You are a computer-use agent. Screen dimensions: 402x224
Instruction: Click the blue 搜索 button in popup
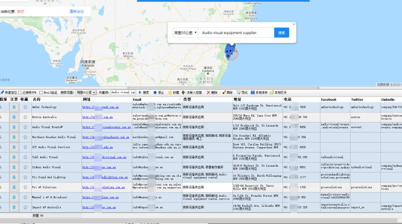pyautogui.click(x=281, y=33)
